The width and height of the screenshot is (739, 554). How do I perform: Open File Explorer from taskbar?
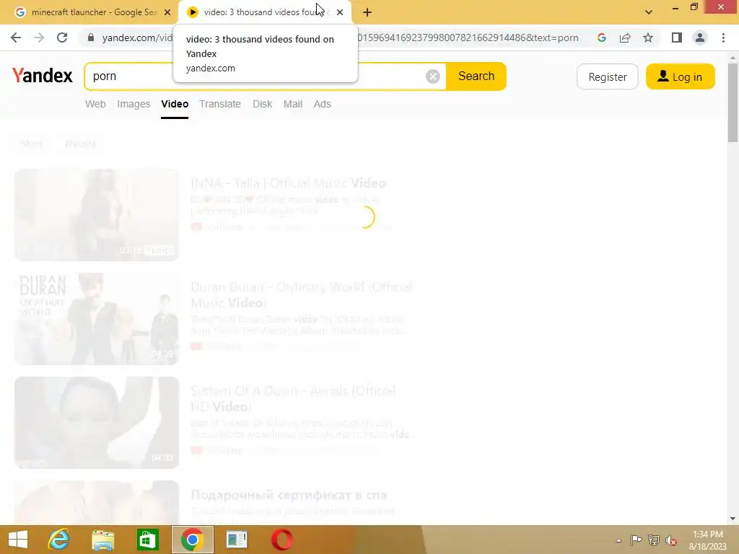point(102,540)
